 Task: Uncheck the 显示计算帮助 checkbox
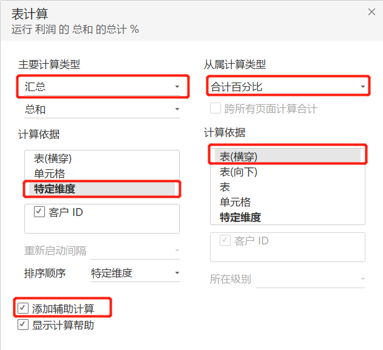point(23,325)
